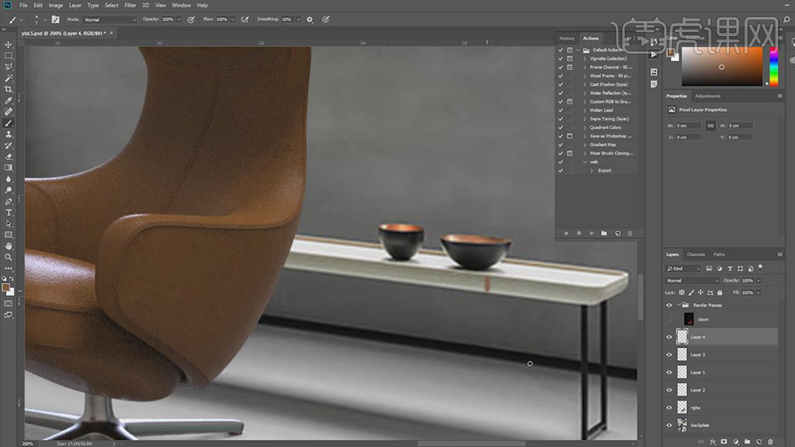Toggle visibility of the backplate layer
The height and width of the screenshot is (447, 795).
[x=670, y=425]
